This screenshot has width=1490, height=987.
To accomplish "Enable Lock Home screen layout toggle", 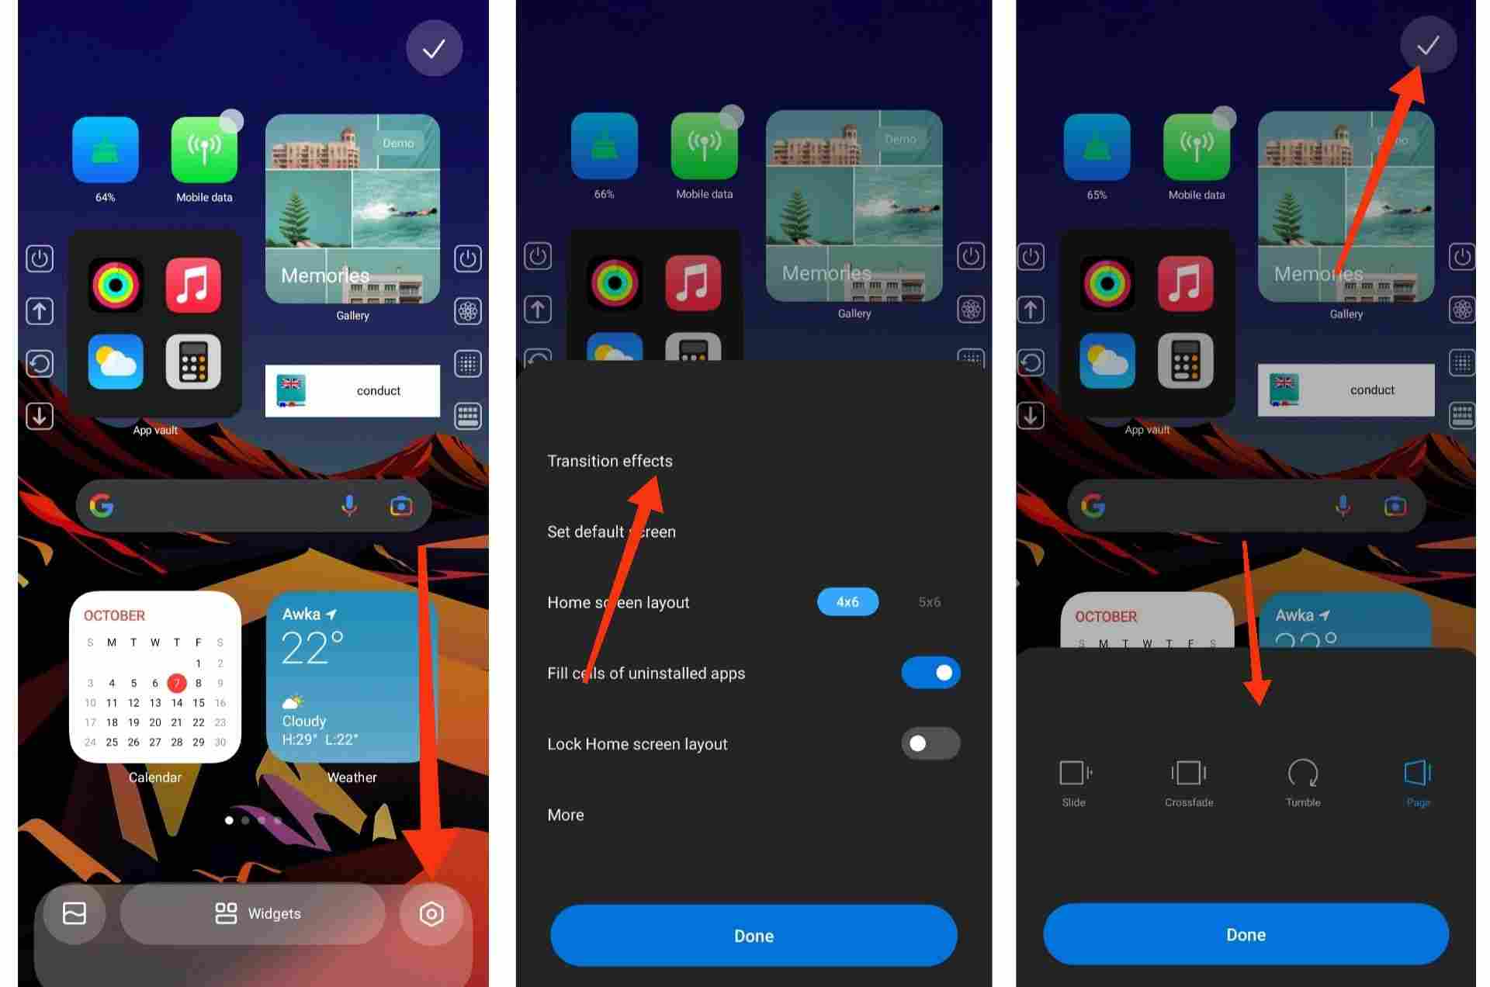I will 930,743.
